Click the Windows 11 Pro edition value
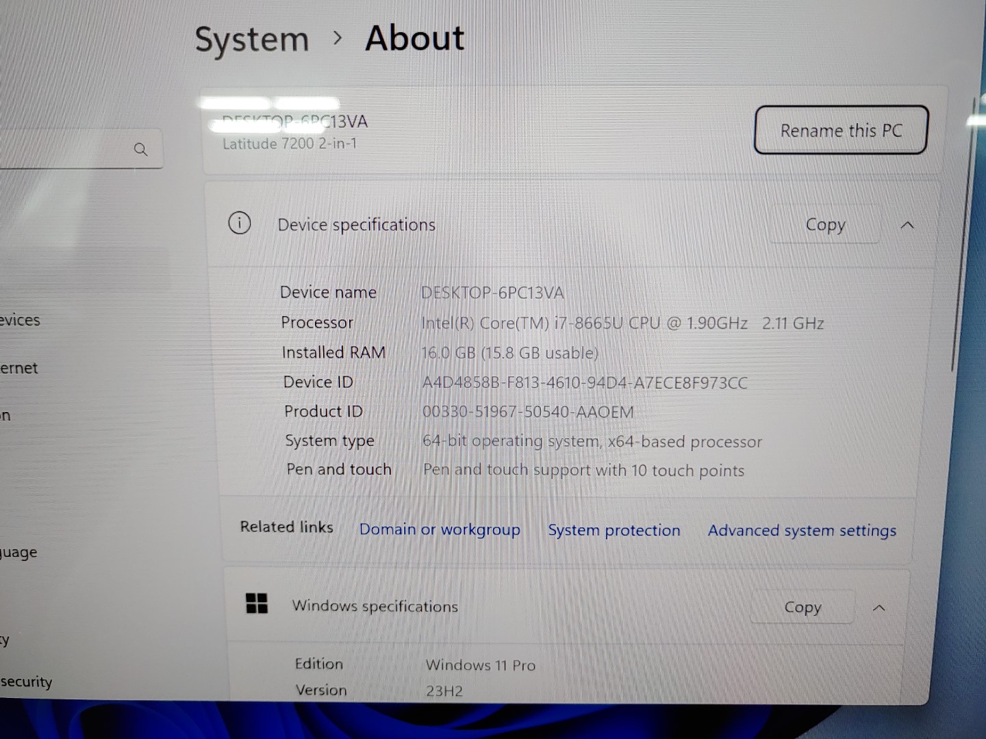 click(481, 665)
